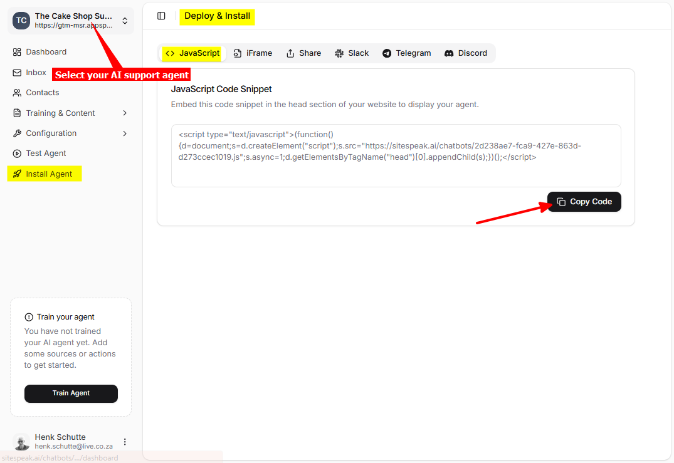Click the gtm-msr agent URL text
The height and width of the screenshot is (463, 674).
(73, 25)
